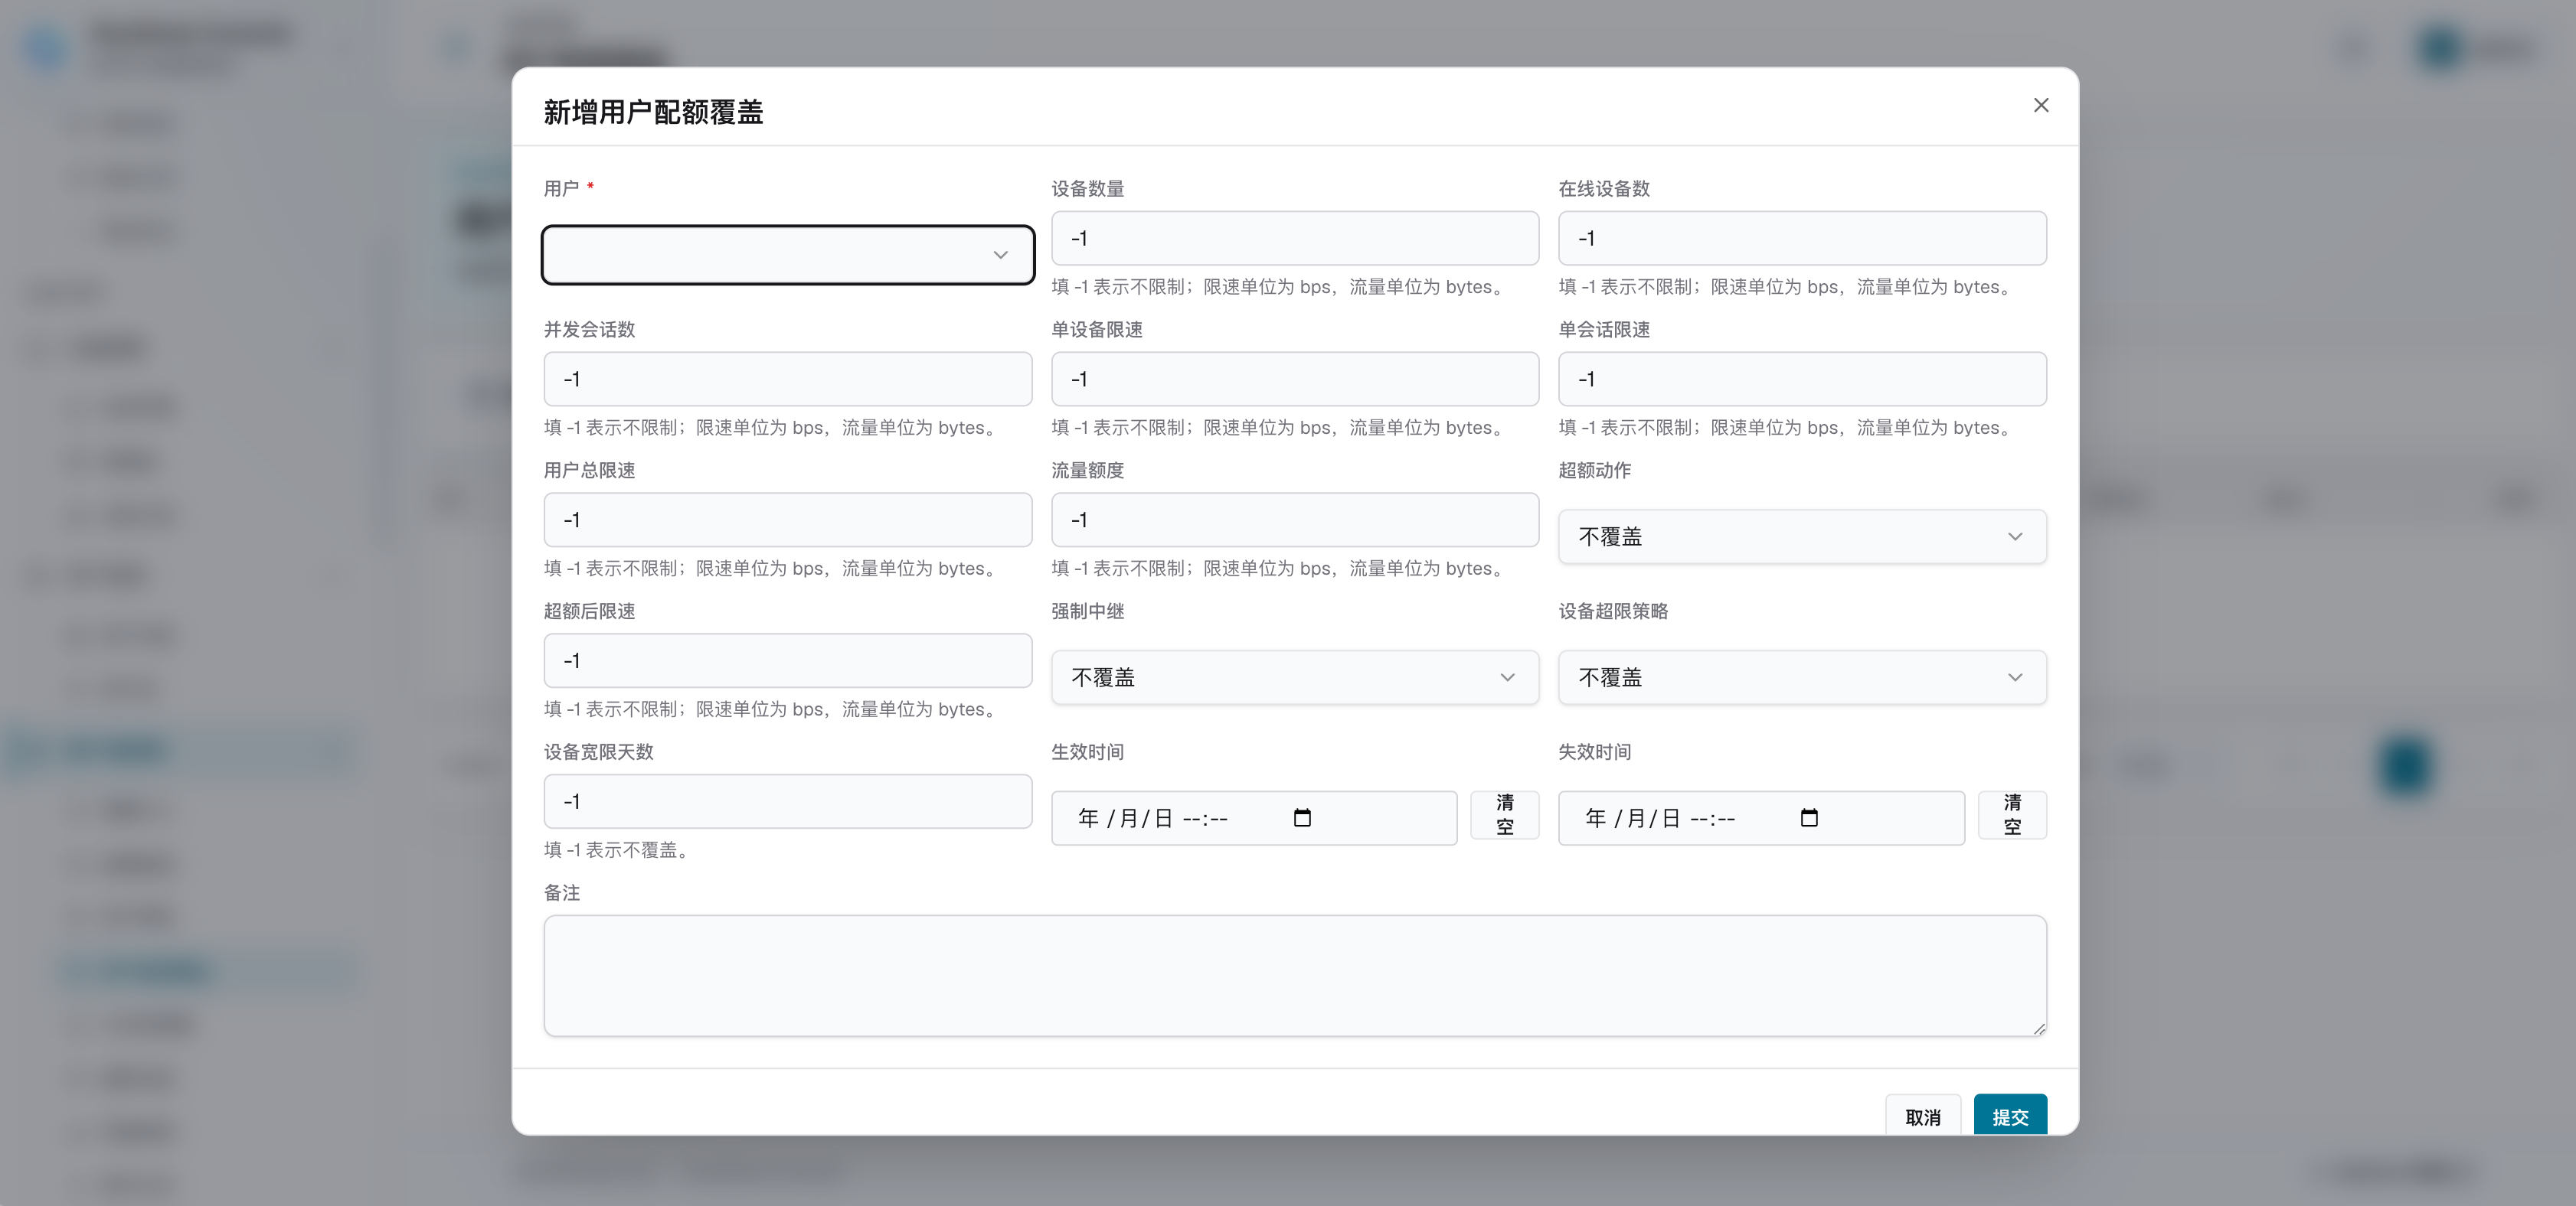This screenshot has height=1206, width=2576.
Task: Close the 新增用户配额覆盖 dialog
Action: point(2041,105)
